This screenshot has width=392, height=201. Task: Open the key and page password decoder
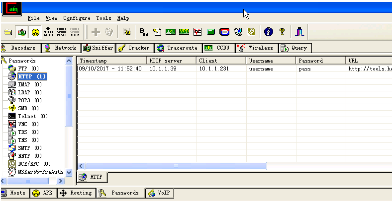[157, 32]
